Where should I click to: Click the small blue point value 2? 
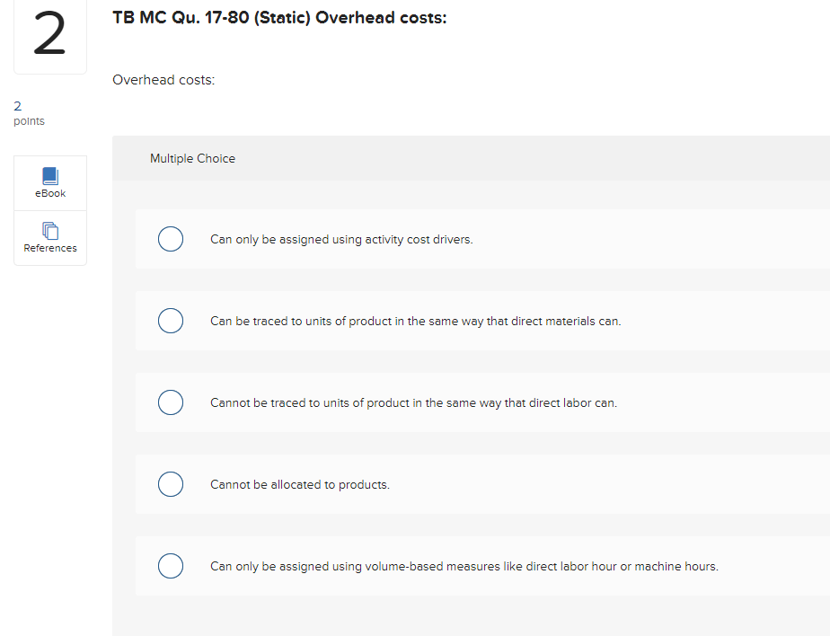click(x=18, y=106)
